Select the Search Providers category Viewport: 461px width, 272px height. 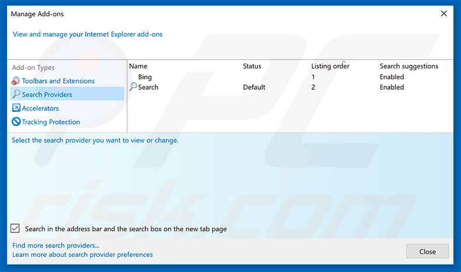click(67, 95)
